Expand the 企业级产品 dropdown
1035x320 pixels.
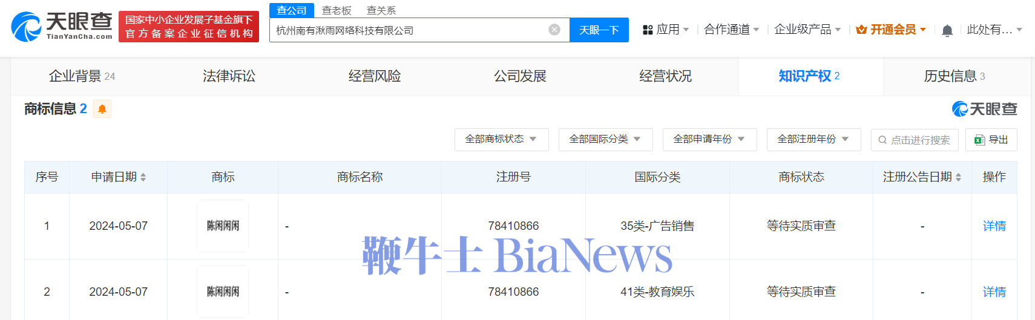pyautogui.click(x=807, y=30)
